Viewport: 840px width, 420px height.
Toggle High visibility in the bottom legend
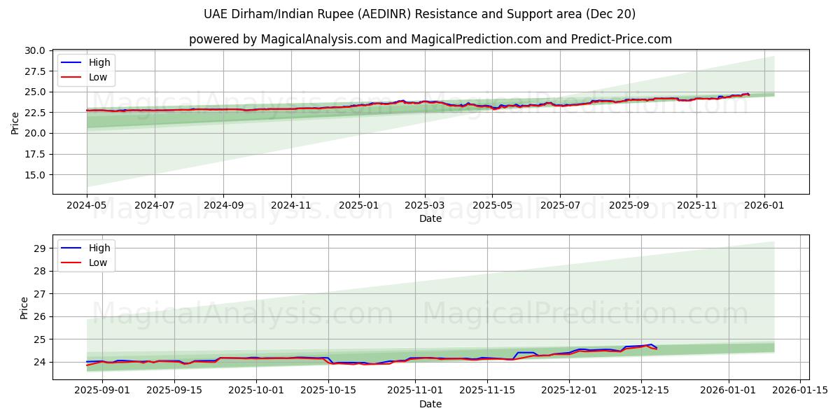click(x=99, y=248)
